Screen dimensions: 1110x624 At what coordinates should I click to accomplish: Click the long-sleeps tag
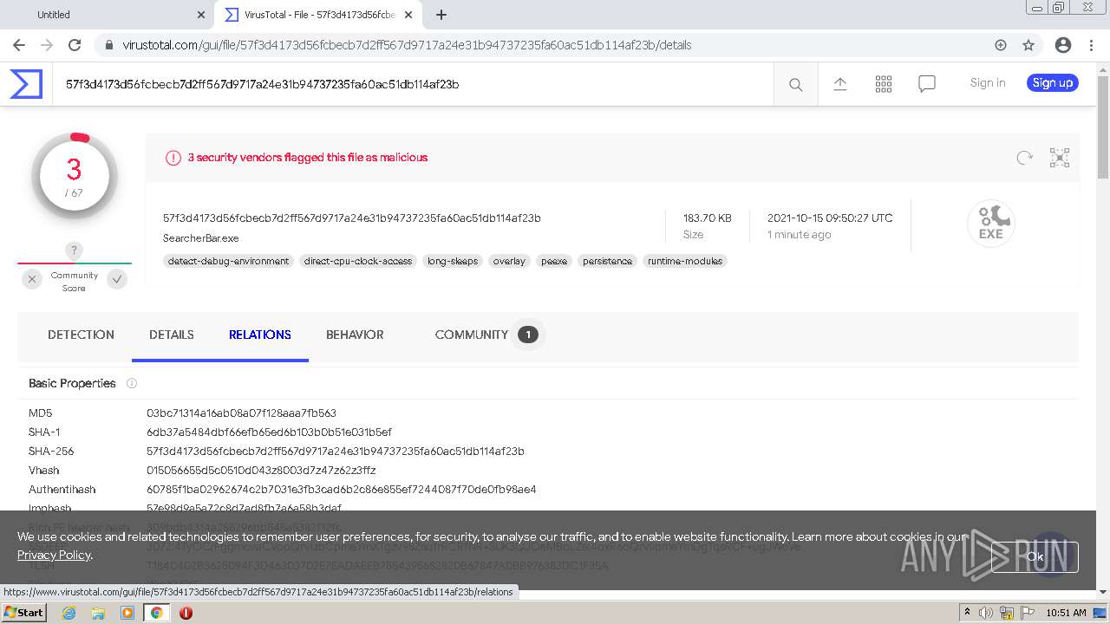tap(453, 261)
